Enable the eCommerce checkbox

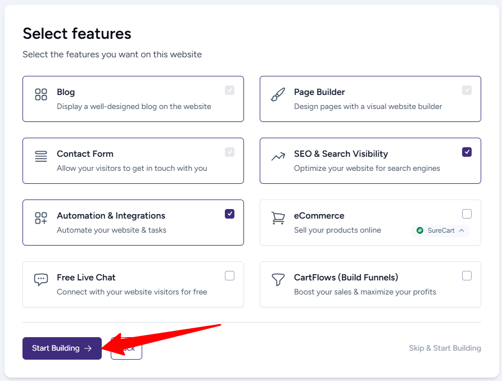click(467, 214)
